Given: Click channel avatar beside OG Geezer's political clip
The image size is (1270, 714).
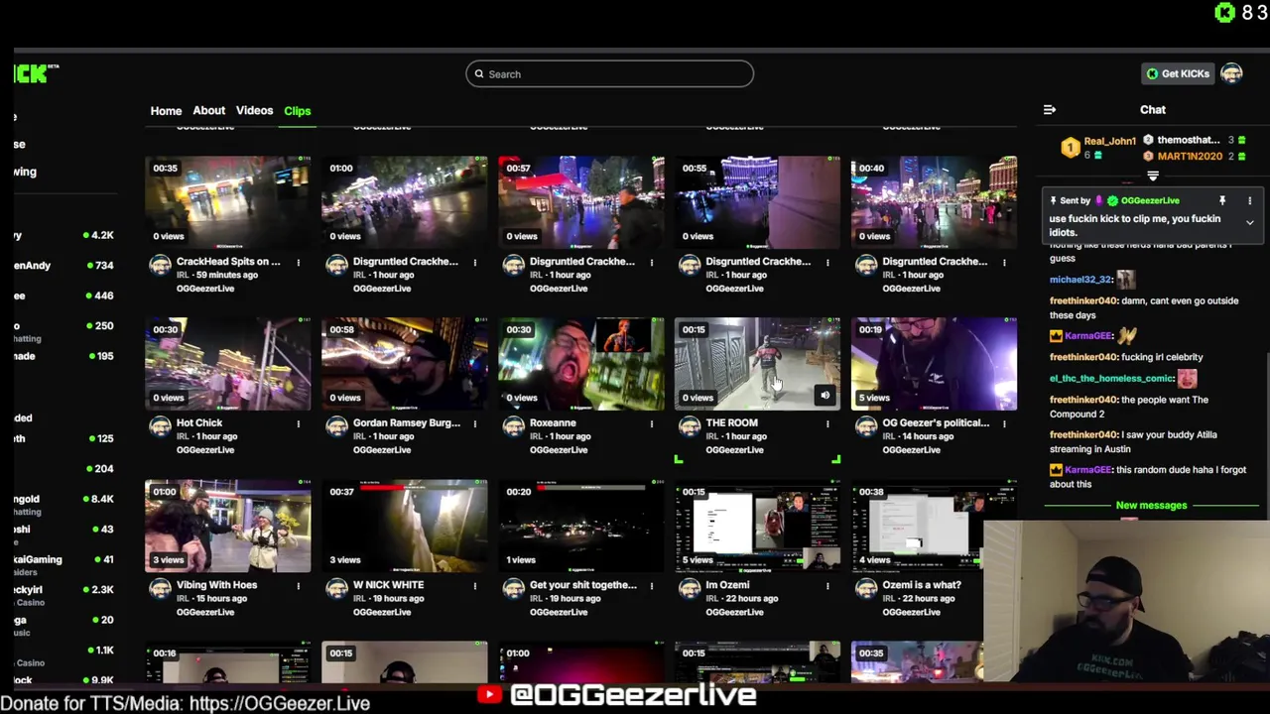Looking at the screenshot, I should tap(866, 426).
